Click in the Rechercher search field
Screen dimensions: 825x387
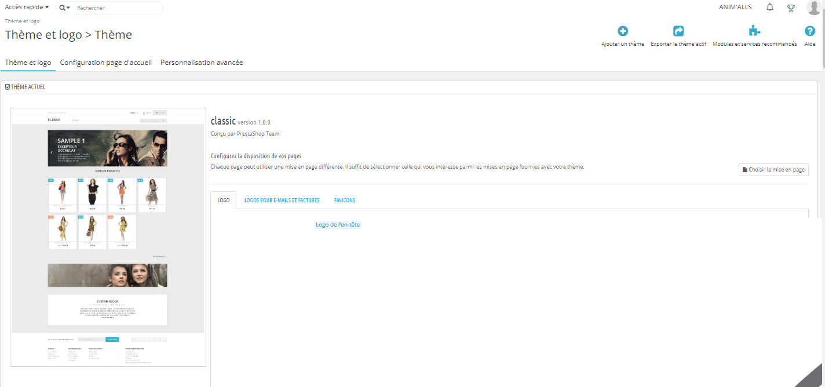[118, 8]
